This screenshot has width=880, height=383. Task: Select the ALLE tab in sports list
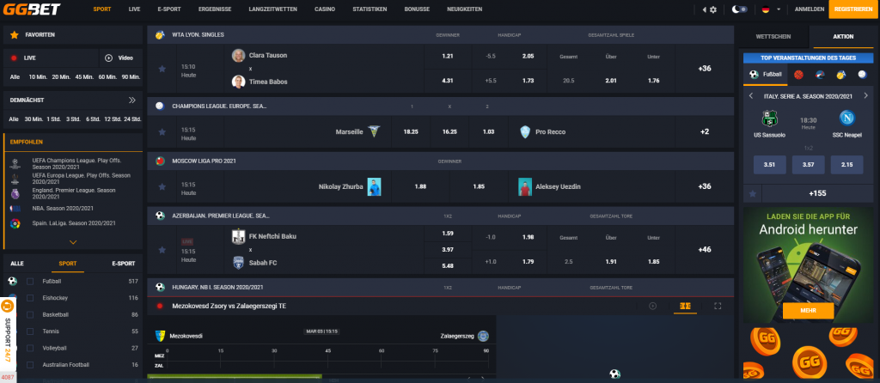pos(17,264)
